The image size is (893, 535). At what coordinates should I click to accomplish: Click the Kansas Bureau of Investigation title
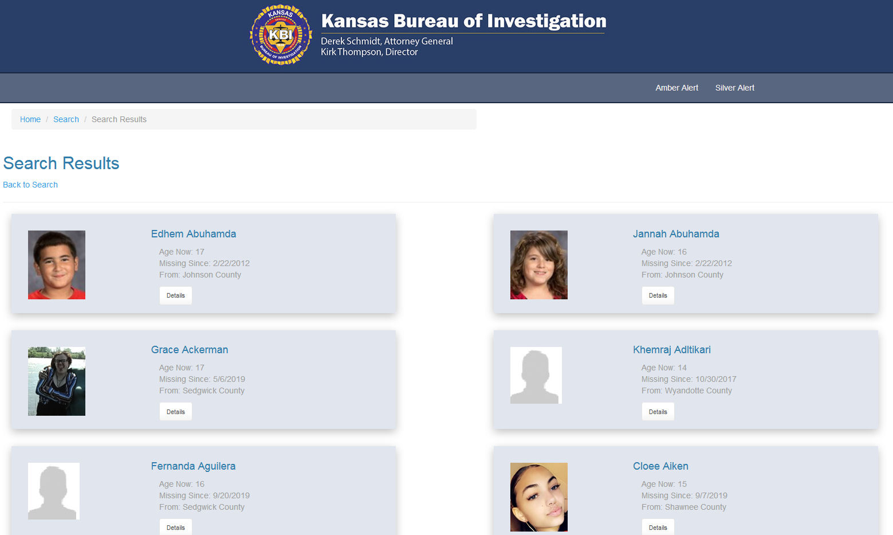click(463, 21)
